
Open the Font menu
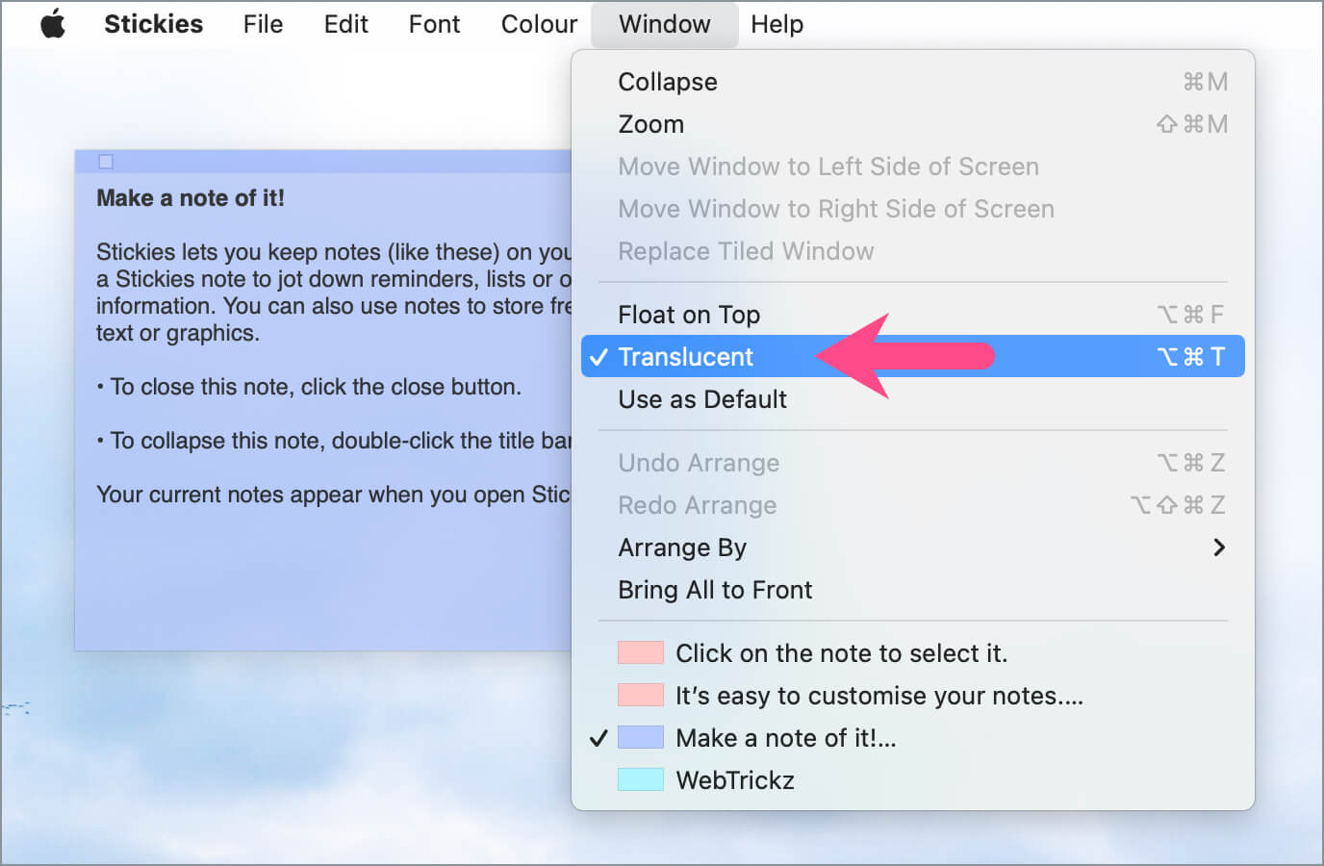pos(434,24)
